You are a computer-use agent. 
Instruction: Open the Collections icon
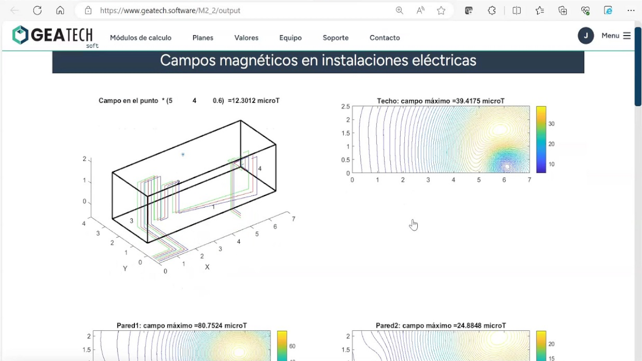click(x=563, y=10)
